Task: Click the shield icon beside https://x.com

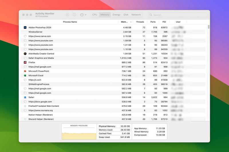Action: [x=25, y=80]
